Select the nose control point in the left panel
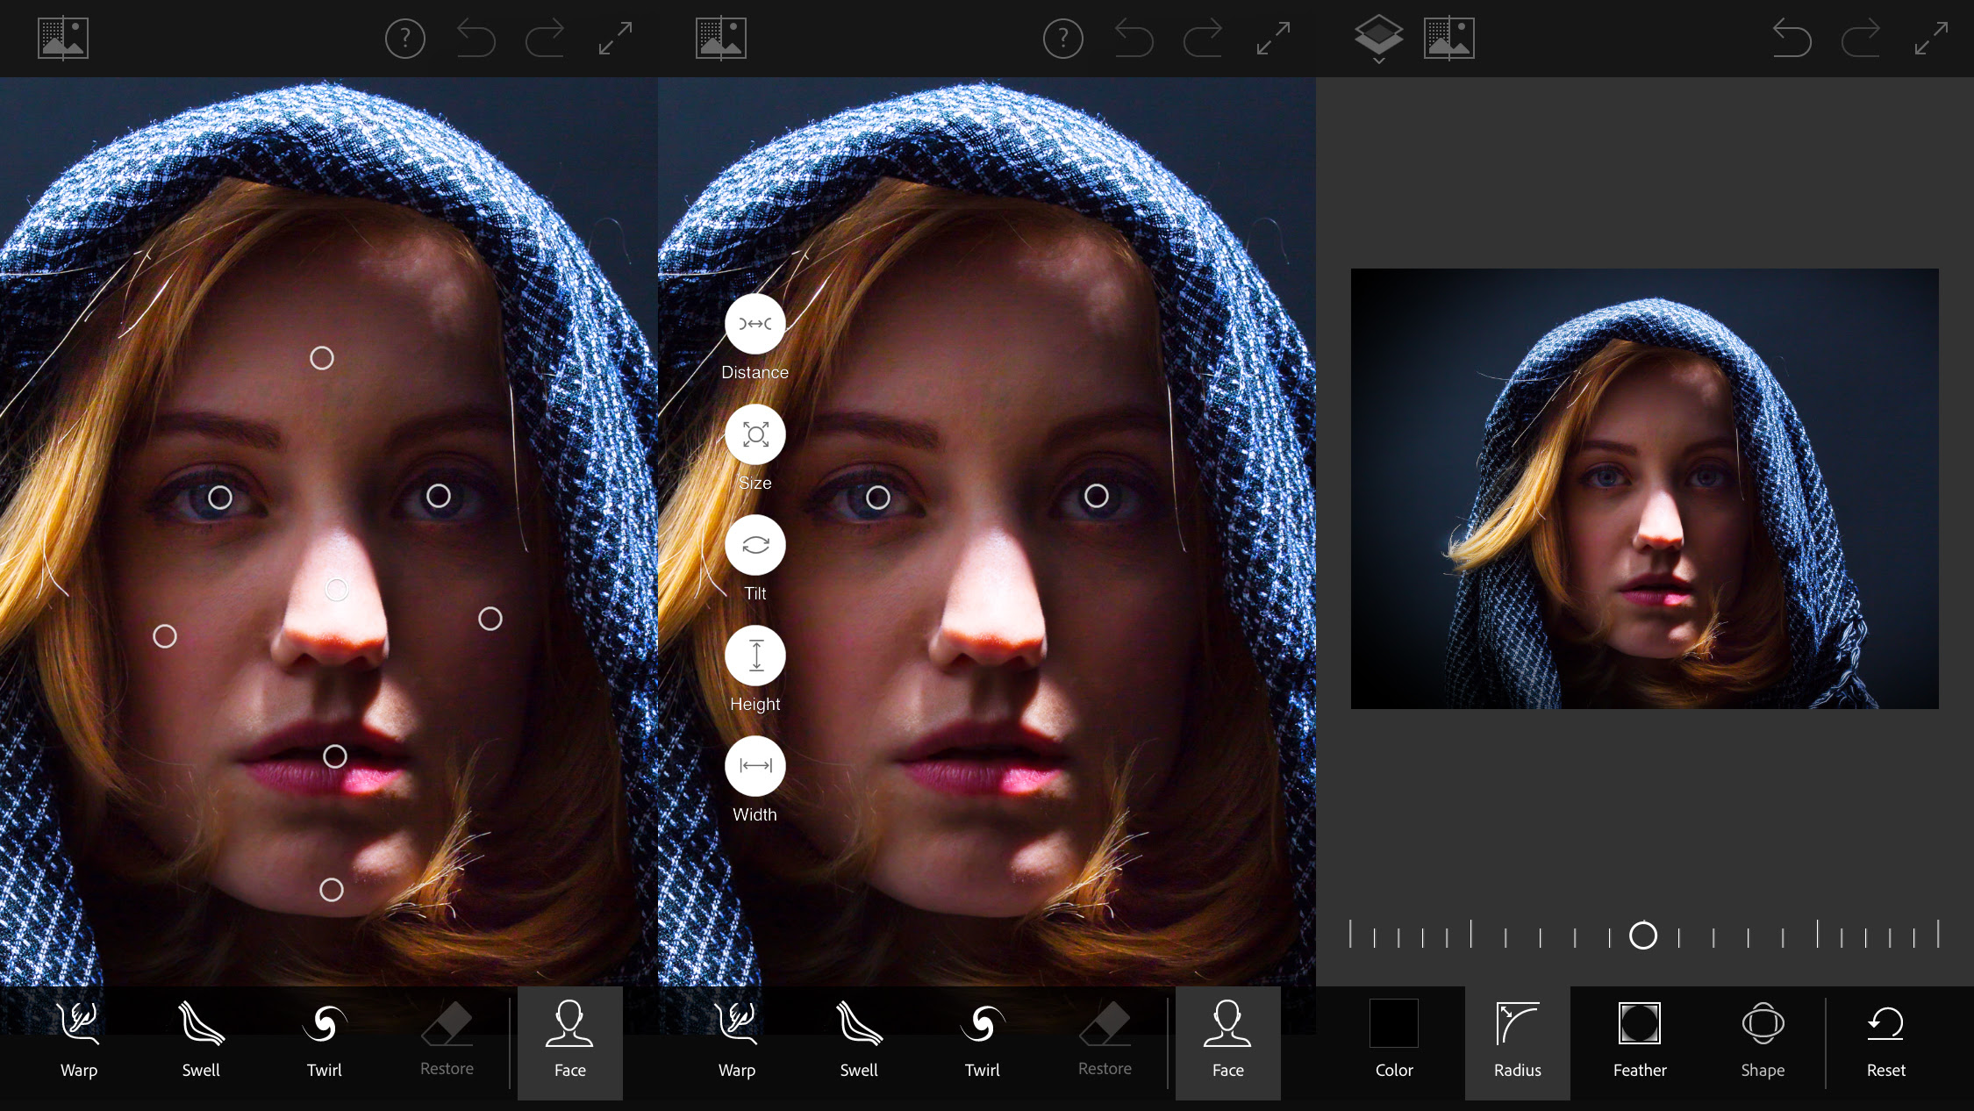The width and height of the screenshot is (1974, 1111). tap(337, 590)
